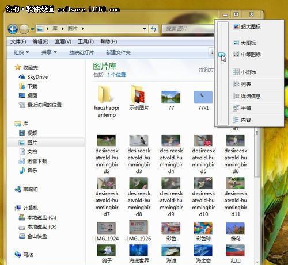The height and width of the screenshot is (265, 288).
Task: Open the 工具(T) menu
Action: point(86,41)
